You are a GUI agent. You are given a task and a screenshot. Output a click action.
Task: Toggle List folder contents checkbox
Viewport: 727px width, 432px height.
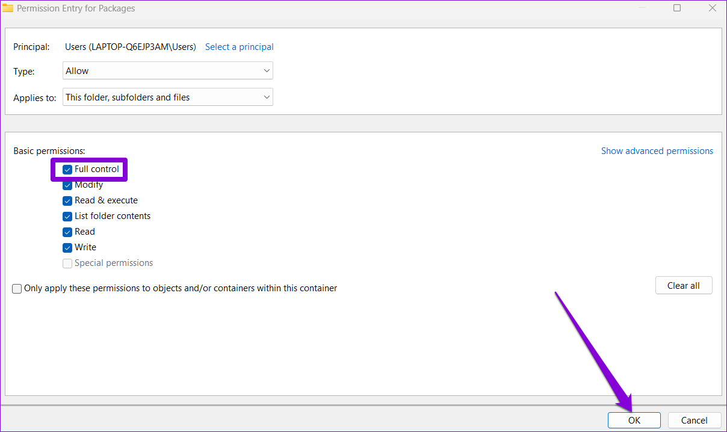pyautogui.click(x=67, y=217)
